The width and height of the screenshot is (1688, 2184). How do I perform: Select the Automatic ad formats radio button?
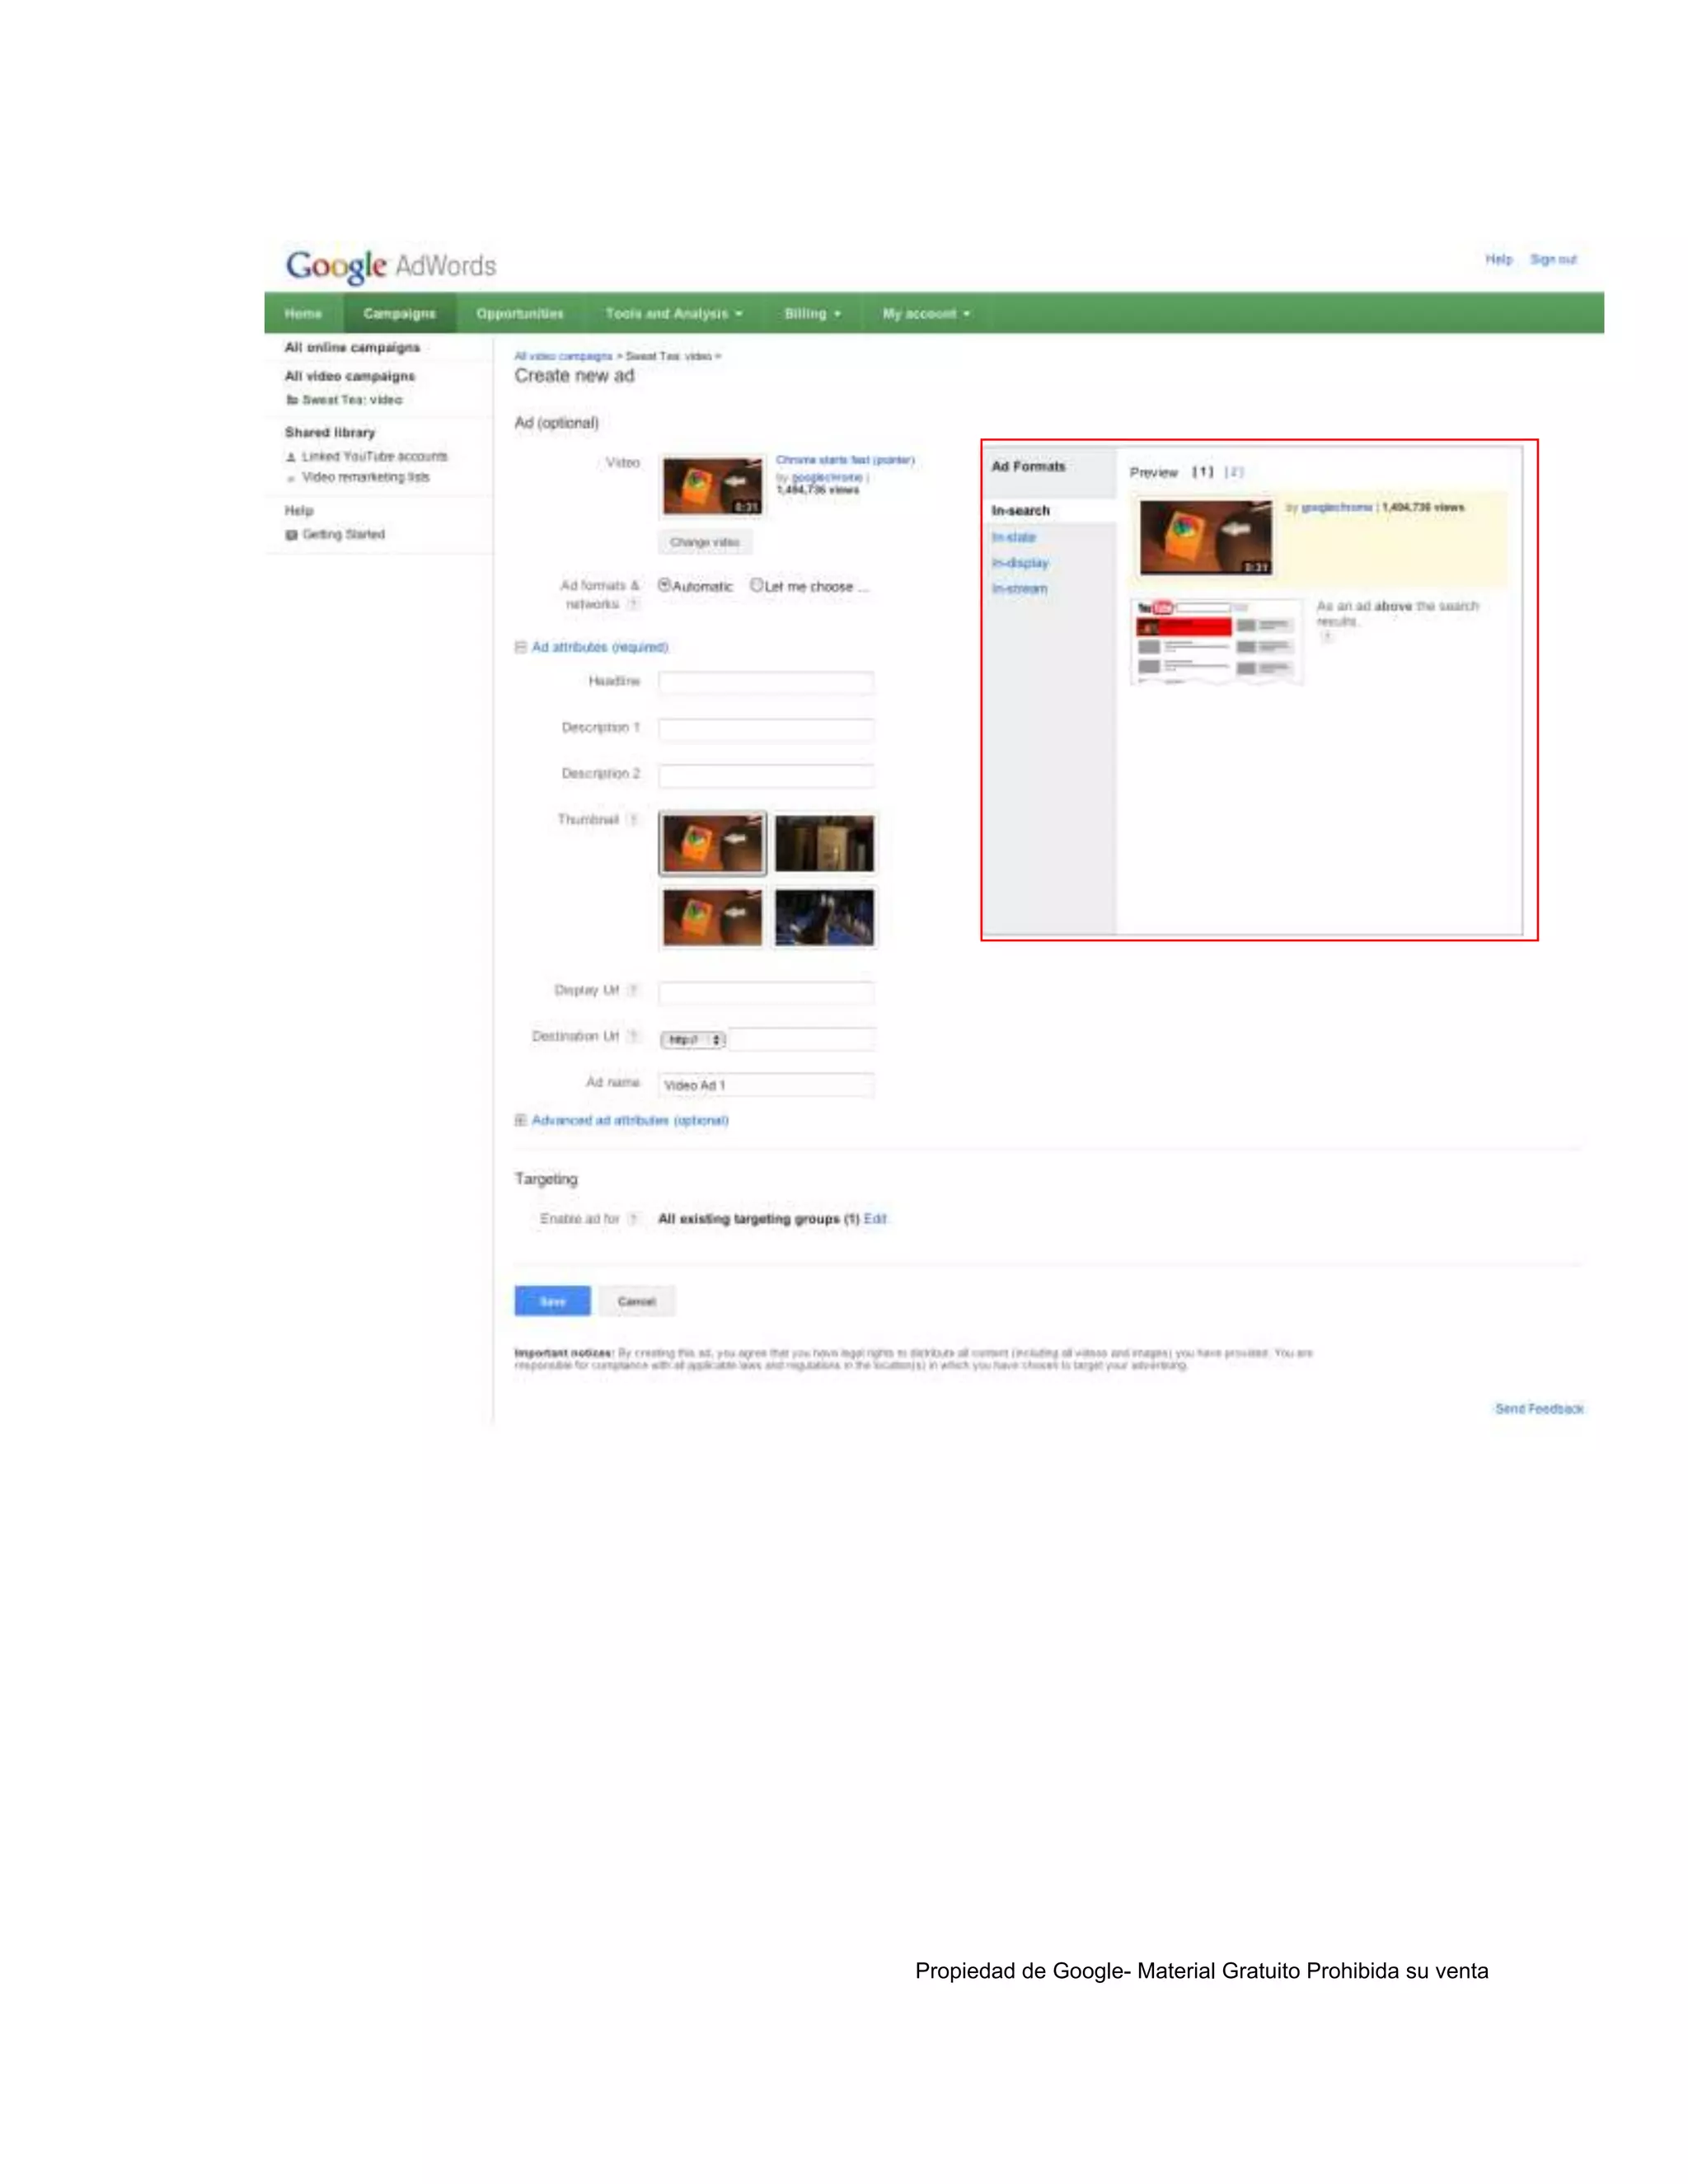(665, 585)
